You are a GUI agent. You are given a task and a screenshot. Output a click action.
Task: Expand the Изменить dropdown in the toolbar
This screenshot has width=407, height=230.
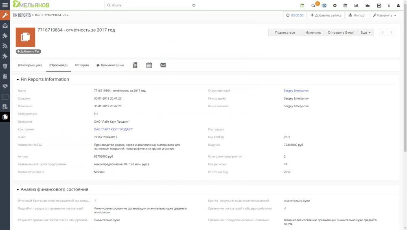[385, 15]
